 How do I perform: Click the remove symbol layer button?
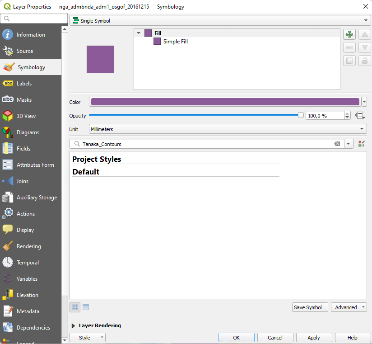tap(349, 47)
